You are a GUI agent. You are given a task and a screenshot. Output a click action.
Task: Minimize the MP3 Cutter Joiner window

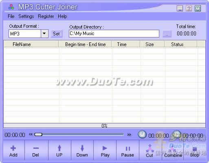pos(180,9)
